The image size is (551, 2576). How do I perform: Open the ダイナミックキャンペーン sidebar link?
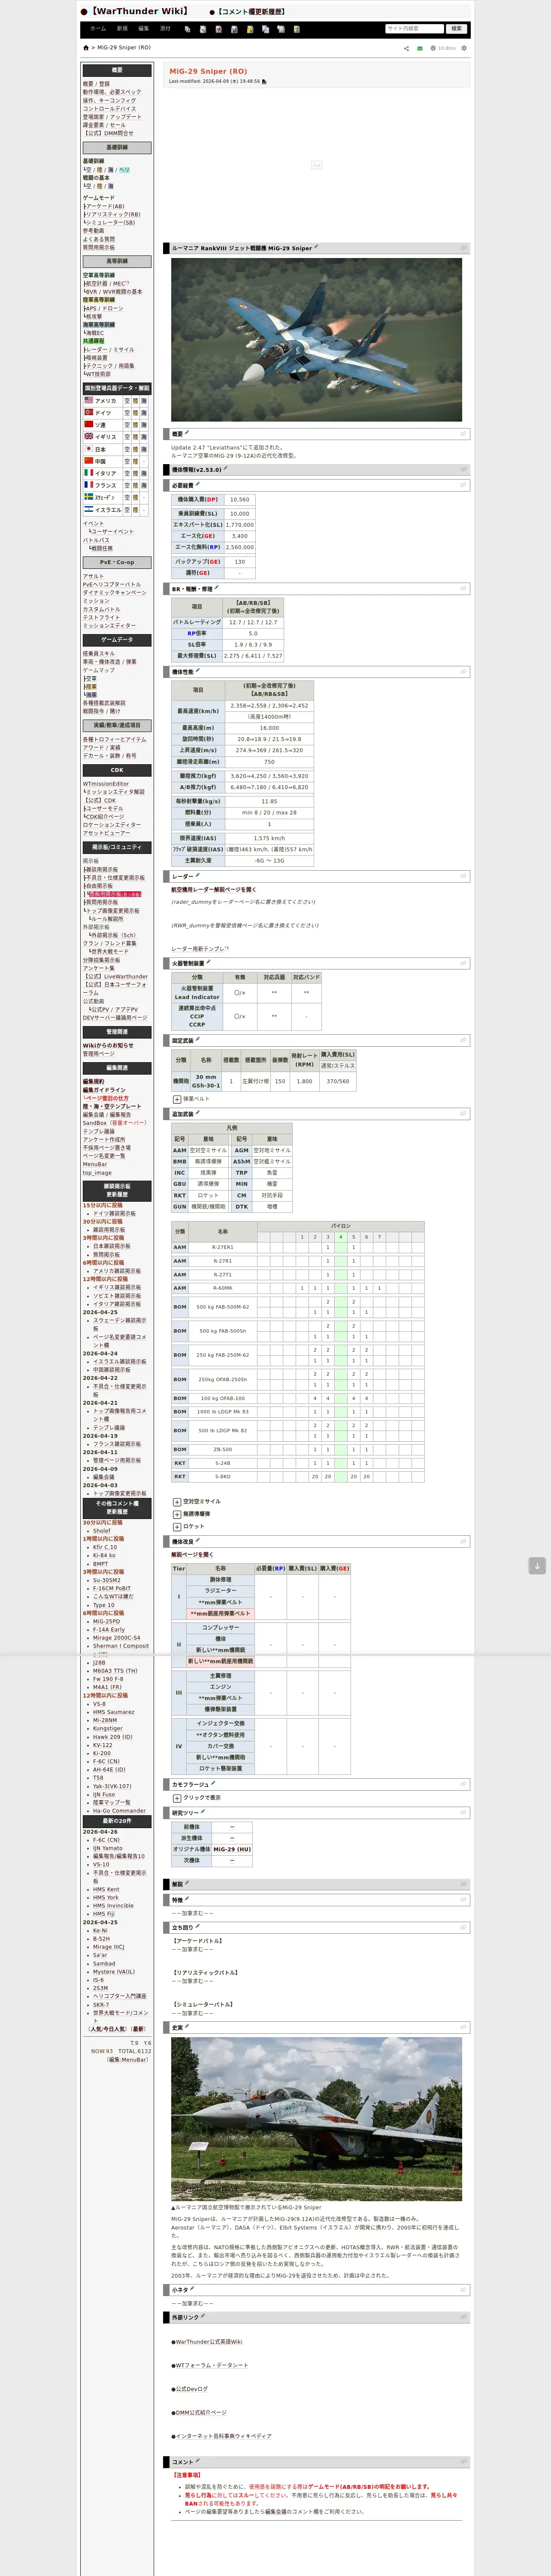click(x=114, y=593)
